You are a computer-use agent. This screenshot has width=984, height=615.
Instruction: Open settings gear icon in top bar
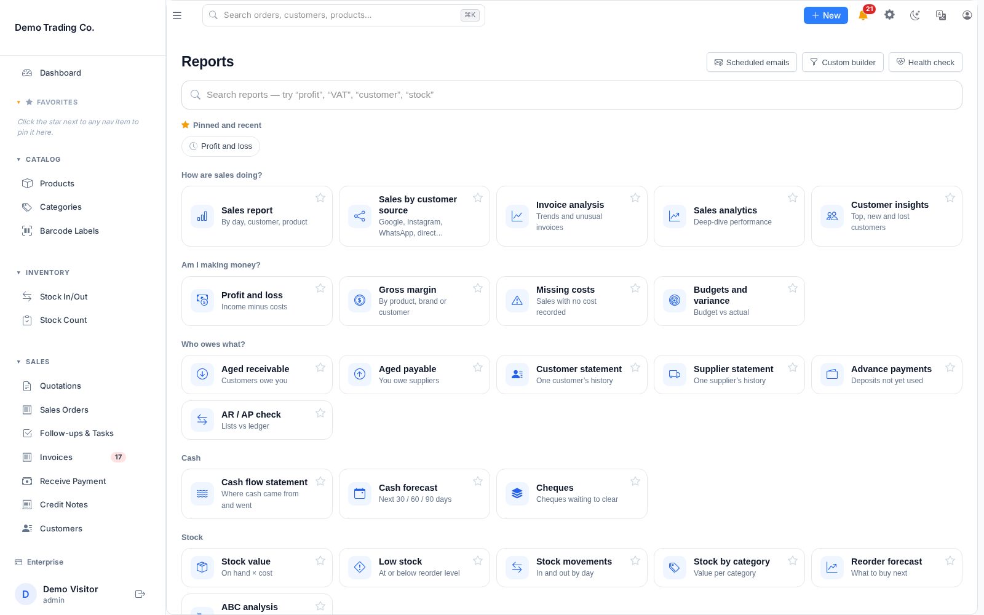pyautogui.click(x=889, y=15)
